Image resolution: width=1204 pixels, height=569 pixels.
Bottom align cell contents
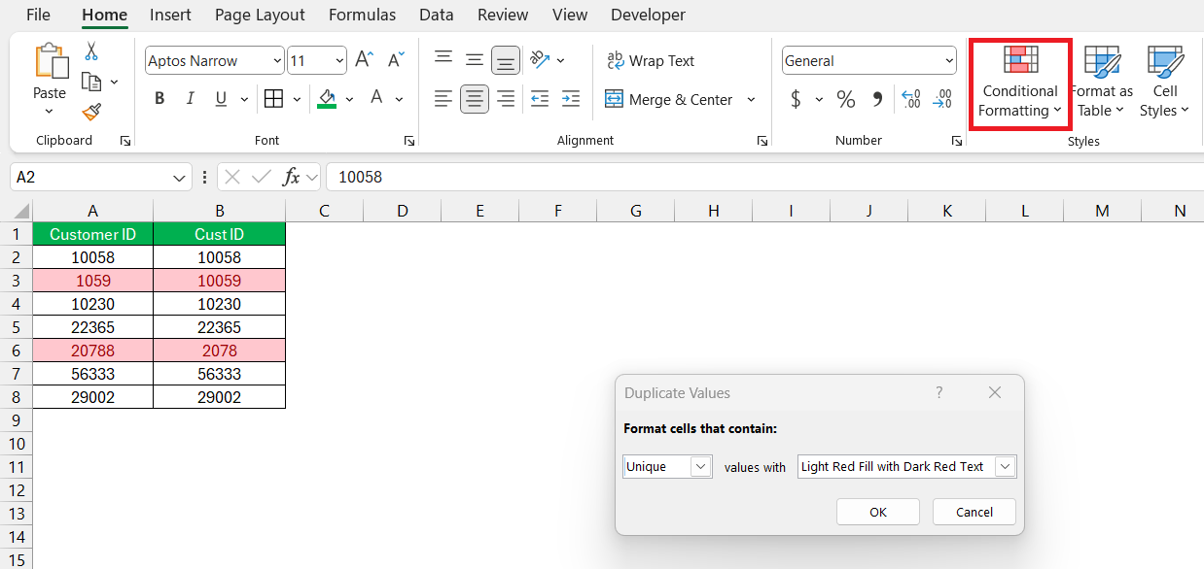(x=505, y=60)
